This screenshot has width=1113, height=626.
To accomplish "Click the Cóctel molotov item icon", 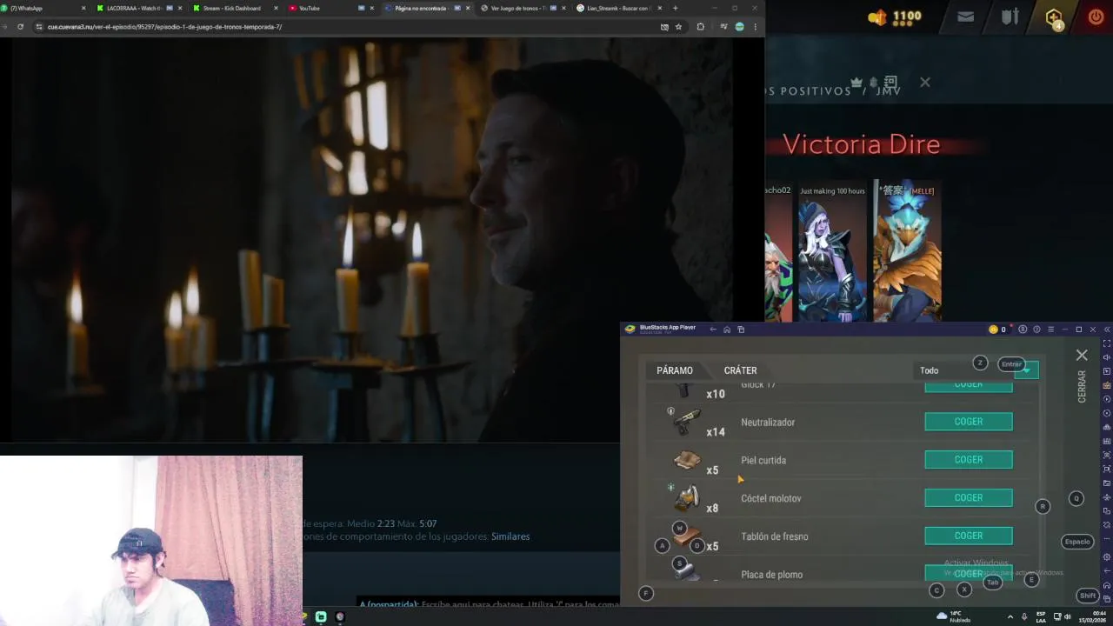I will (x=687, y=497).
